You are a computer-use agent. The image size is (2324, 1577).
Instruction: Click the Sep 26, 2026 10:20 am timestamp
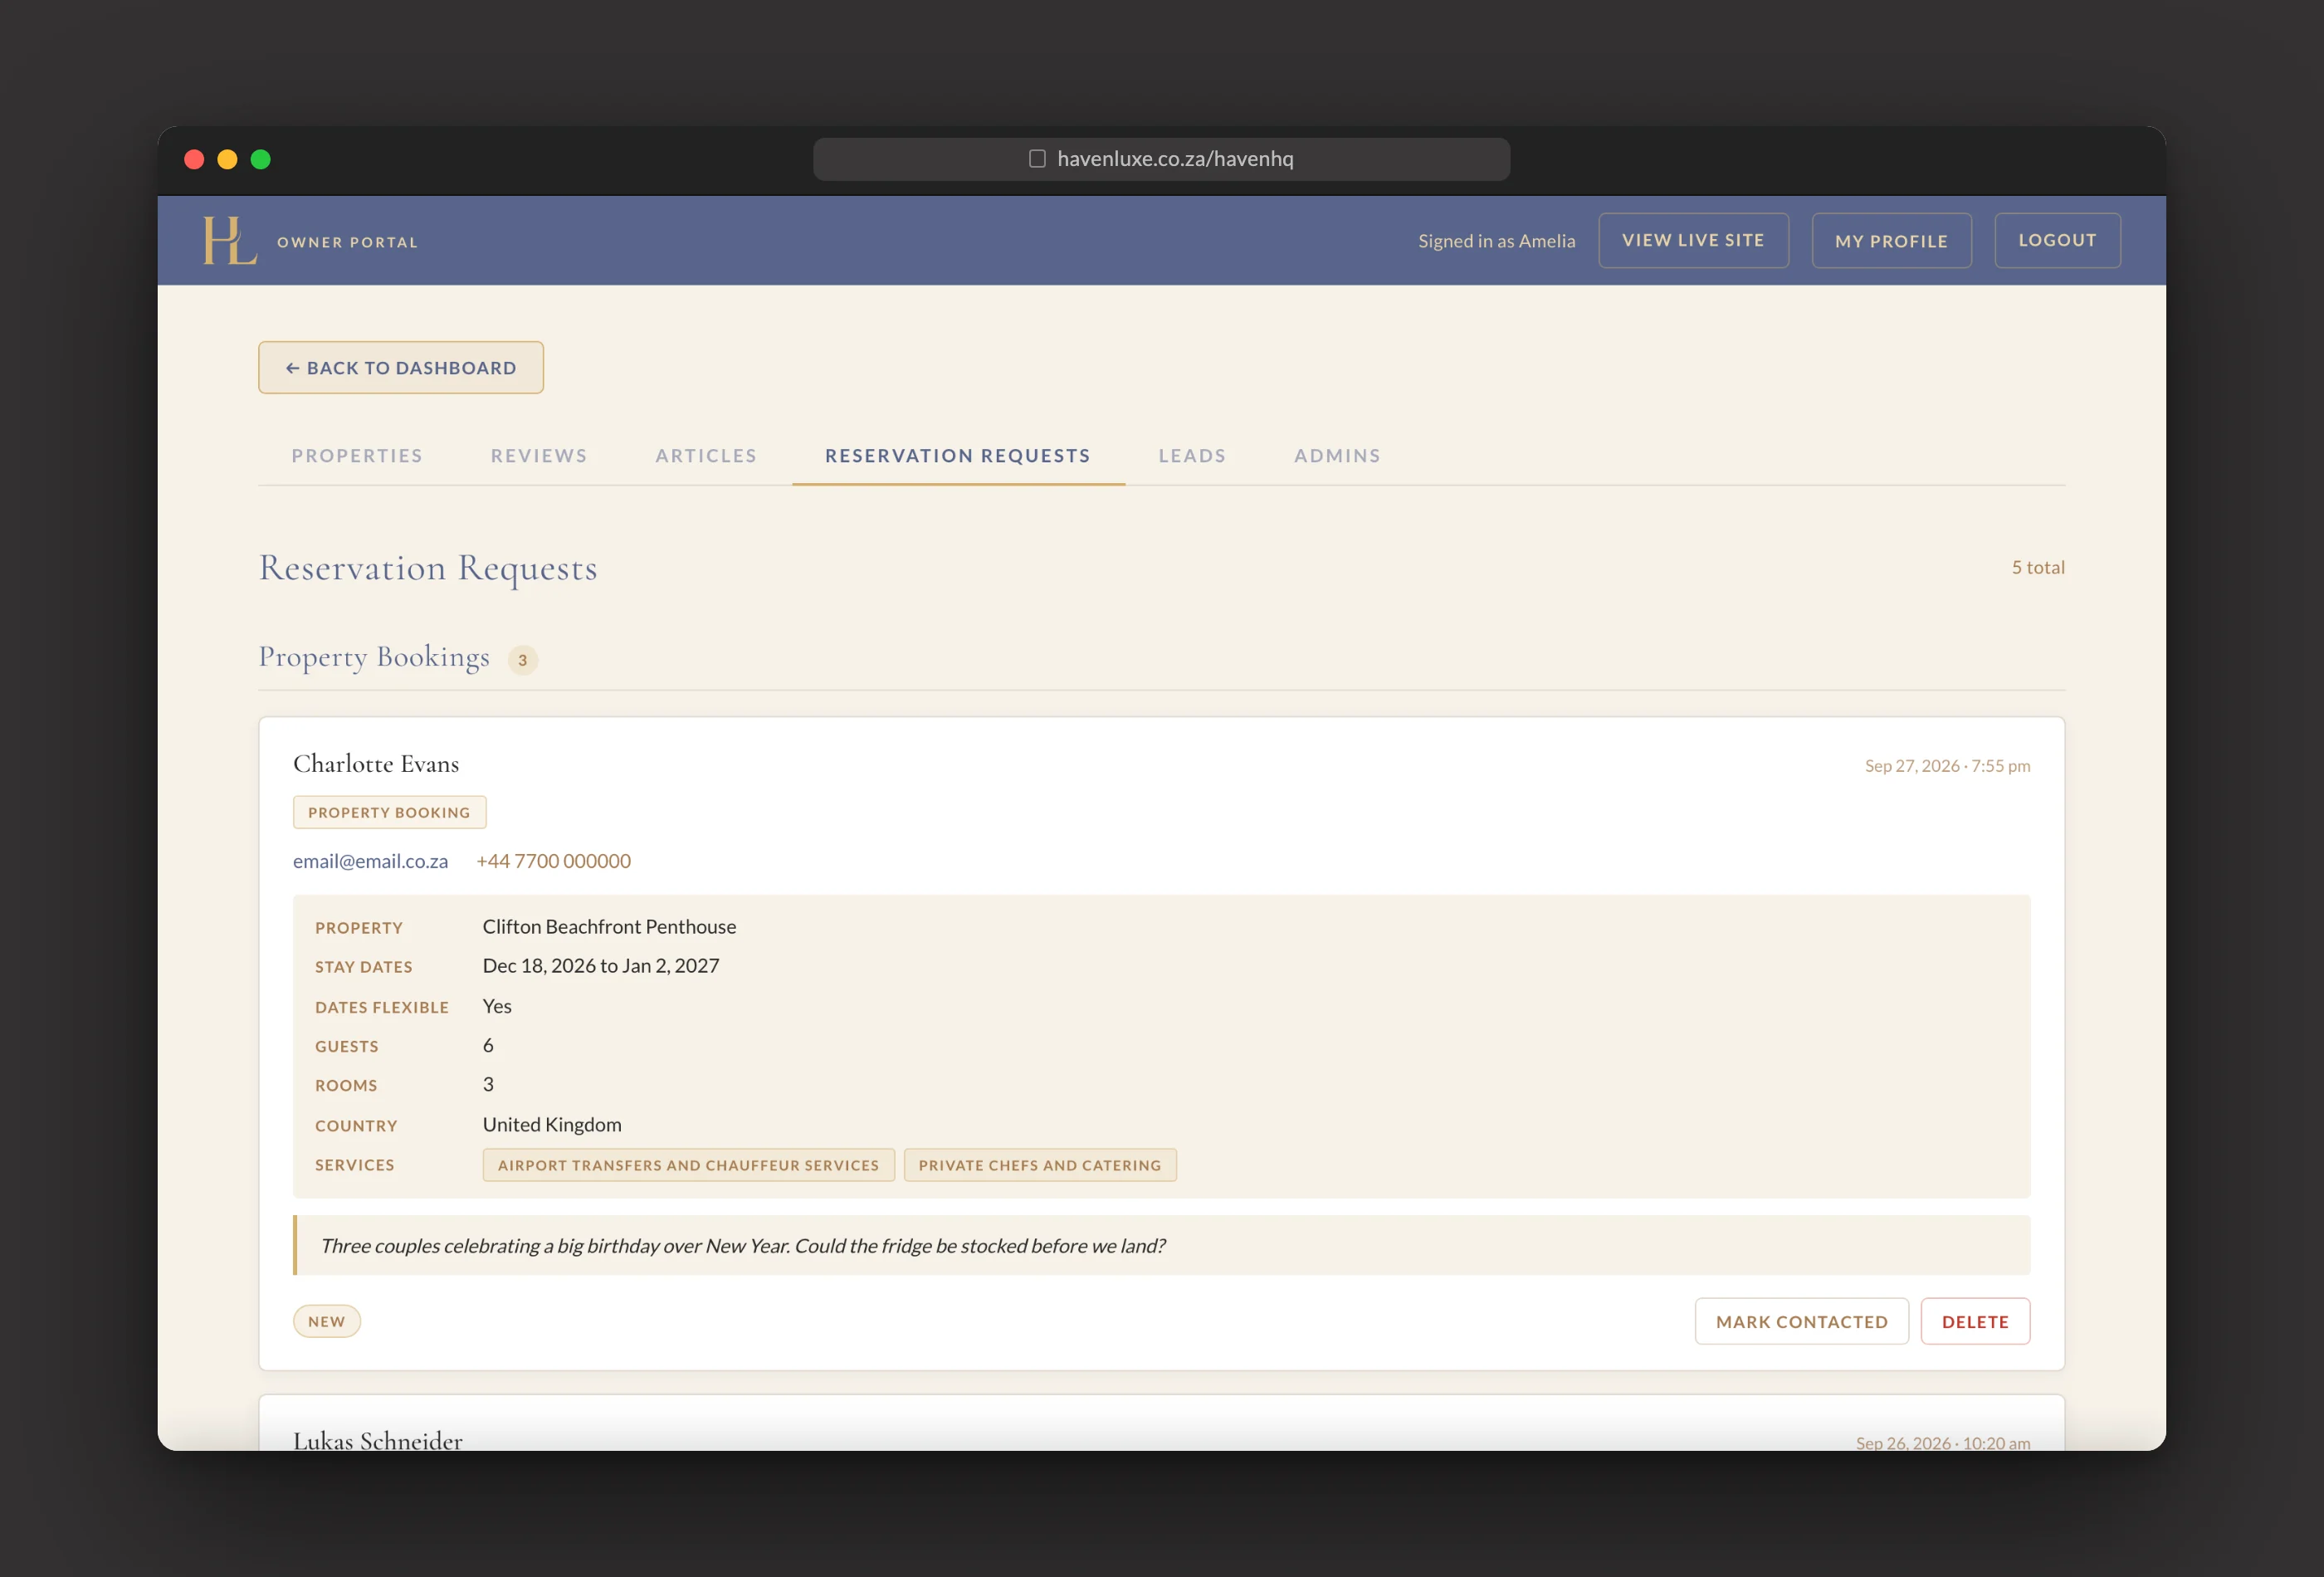tap(1943, 1443)
